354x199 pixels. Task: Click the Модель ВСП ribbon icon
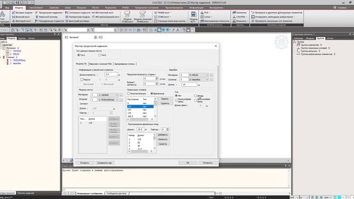pos(193,17)
